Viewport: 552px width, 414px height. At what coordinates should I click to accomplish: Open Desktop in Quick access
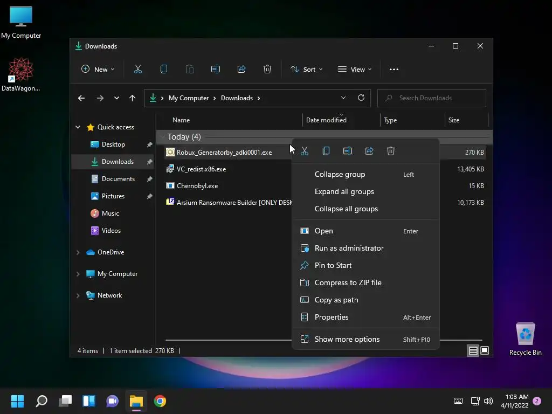(113, 144)
